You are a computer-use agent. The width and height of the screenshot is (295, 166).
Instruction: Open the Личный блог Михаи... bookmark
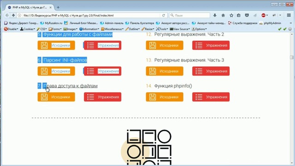click(81, 23)
